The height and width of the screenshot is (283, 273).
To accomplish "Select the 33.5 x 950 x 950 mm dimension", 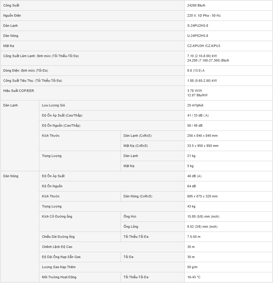I will [x=203, y=146].
